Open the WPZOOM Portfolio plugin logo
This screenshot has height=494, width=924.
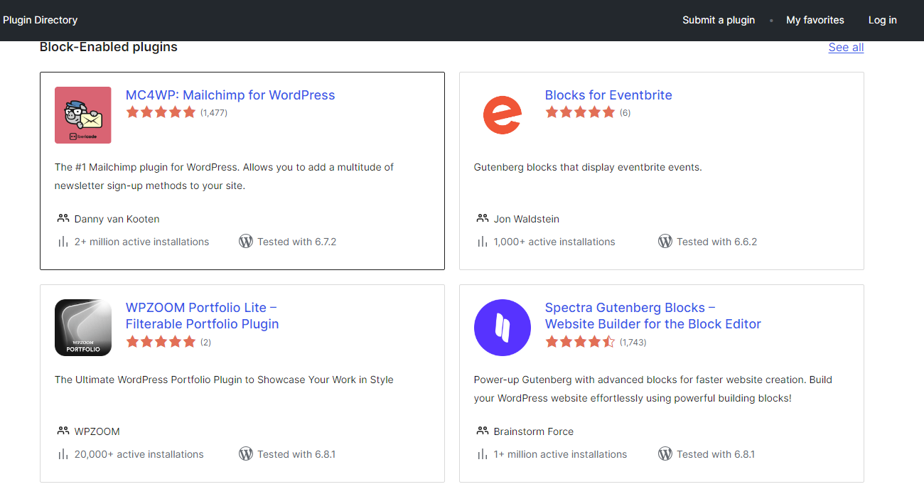point(83,328)
